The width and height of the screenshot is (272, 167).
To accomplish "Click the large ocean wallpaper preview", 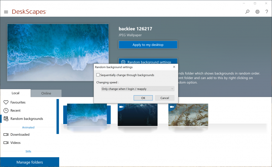I will coord(58,52).
